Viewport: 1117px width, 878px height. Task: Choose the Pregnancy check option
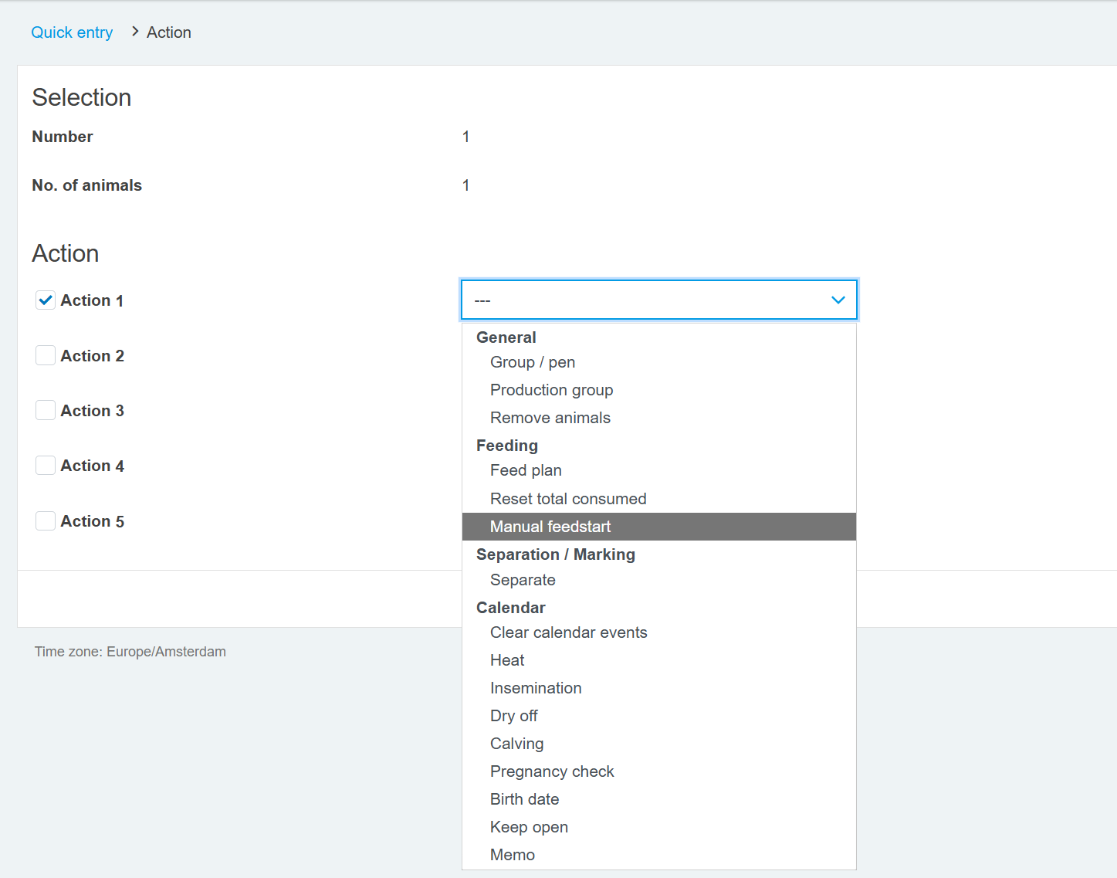pyautogui.click(x=552, y=771)
